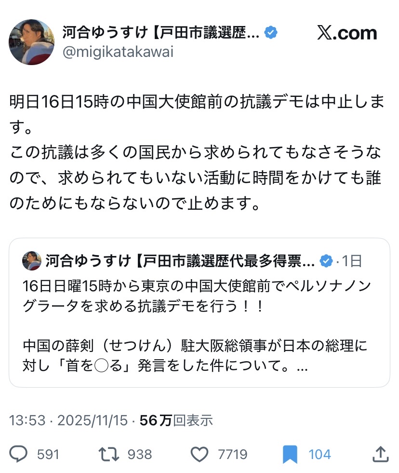
Task: Click the small avatar in the quoted post
Action: [32, 261]
